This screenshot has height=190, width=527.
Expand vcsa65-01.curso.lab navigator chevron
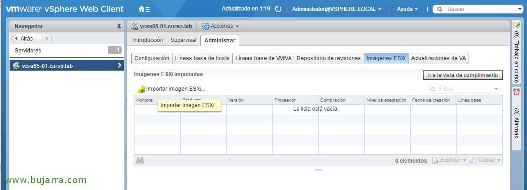coord(119,66)
